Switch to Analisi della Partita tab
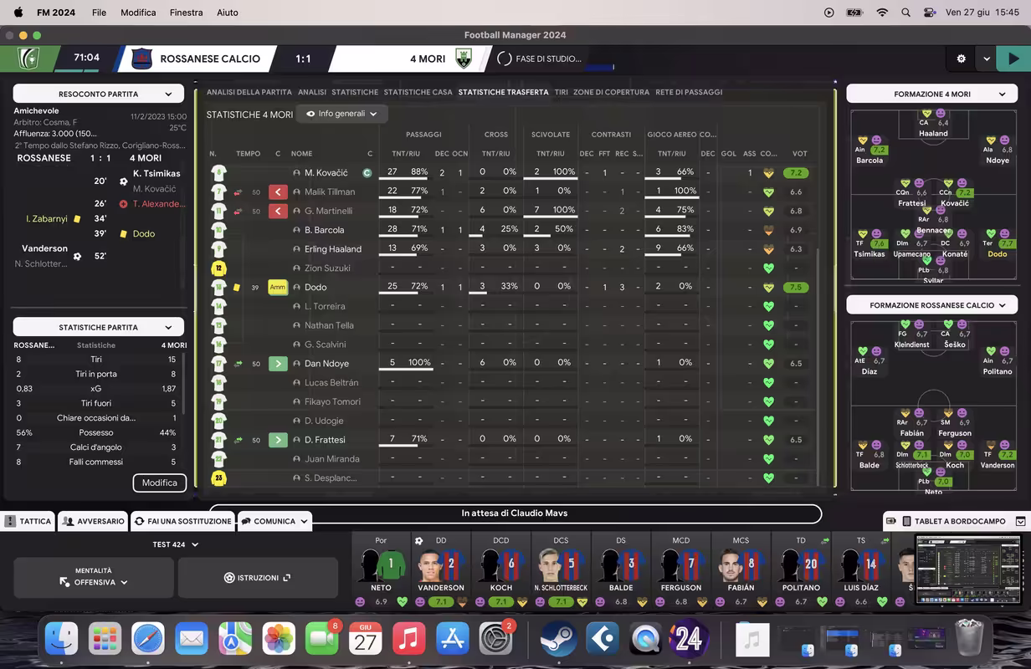This screenshot has width=1031, height=669. pyautogui.click(x=249, y=92)
